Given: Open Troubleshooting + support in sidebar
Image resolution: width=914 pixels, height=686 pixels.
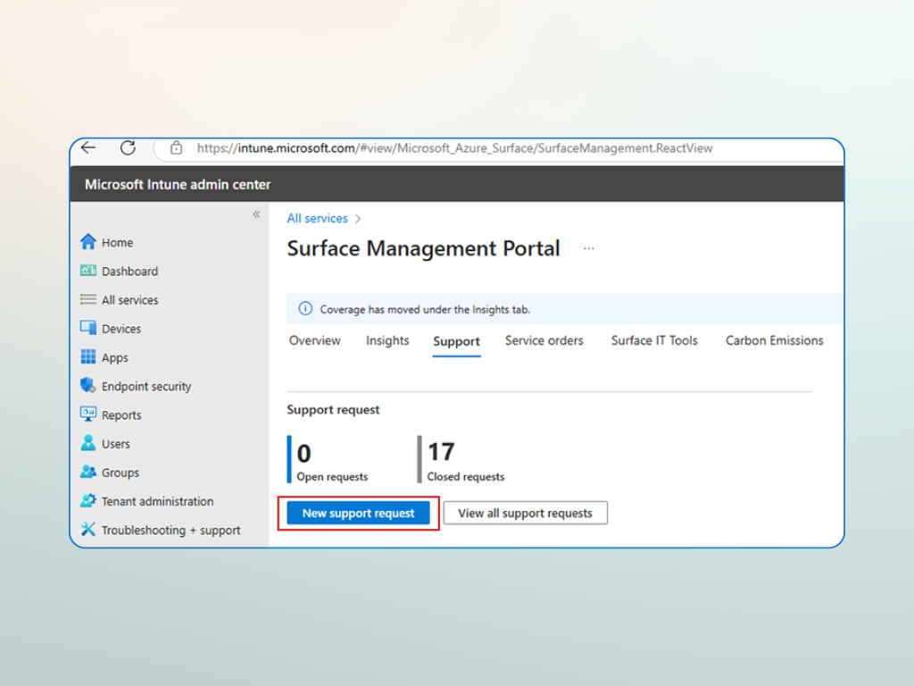Looking at the screenshot, I should (x=170, y=531).
